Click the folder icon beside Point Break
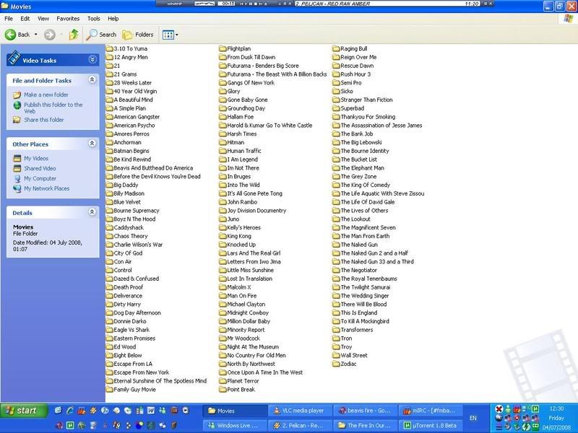 pos(223,390)
